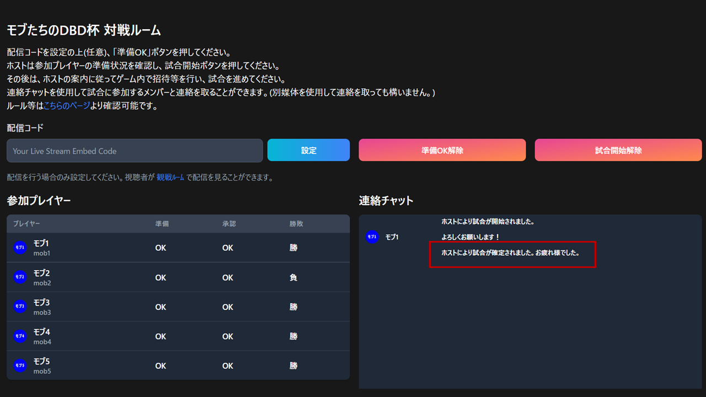
Task: Click the 勝敗 column header
Action: [296, 224]
